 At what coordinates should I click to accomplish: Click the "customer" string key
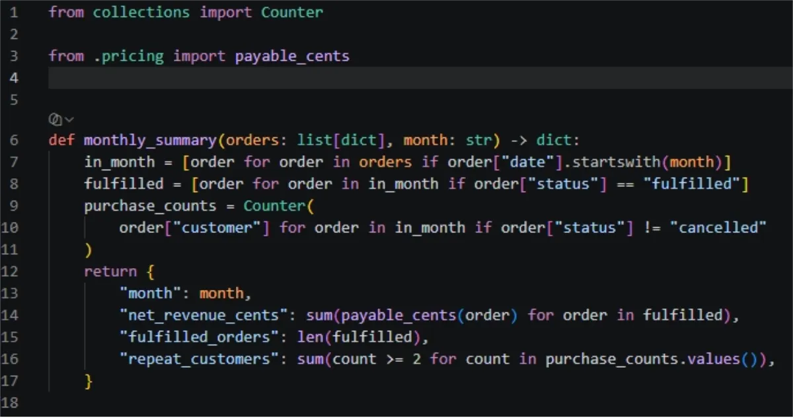(x=217, y=227)
